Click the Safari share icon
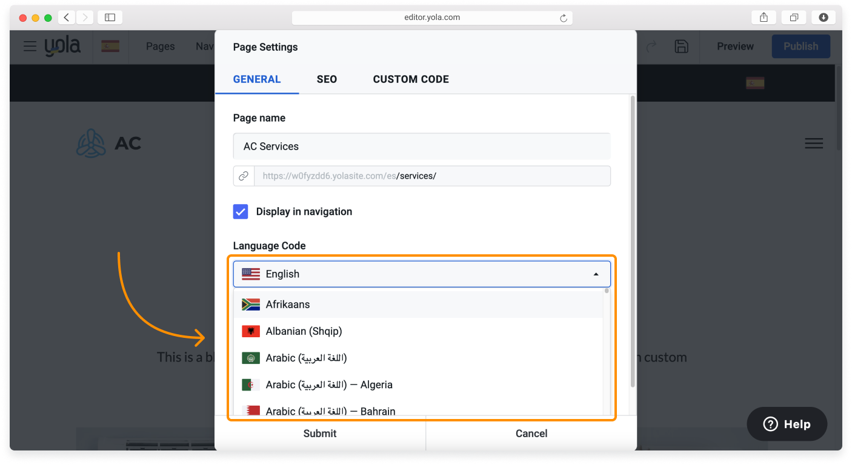The height and width of the screenshot is (465, 852). click(x=764, y=18)
